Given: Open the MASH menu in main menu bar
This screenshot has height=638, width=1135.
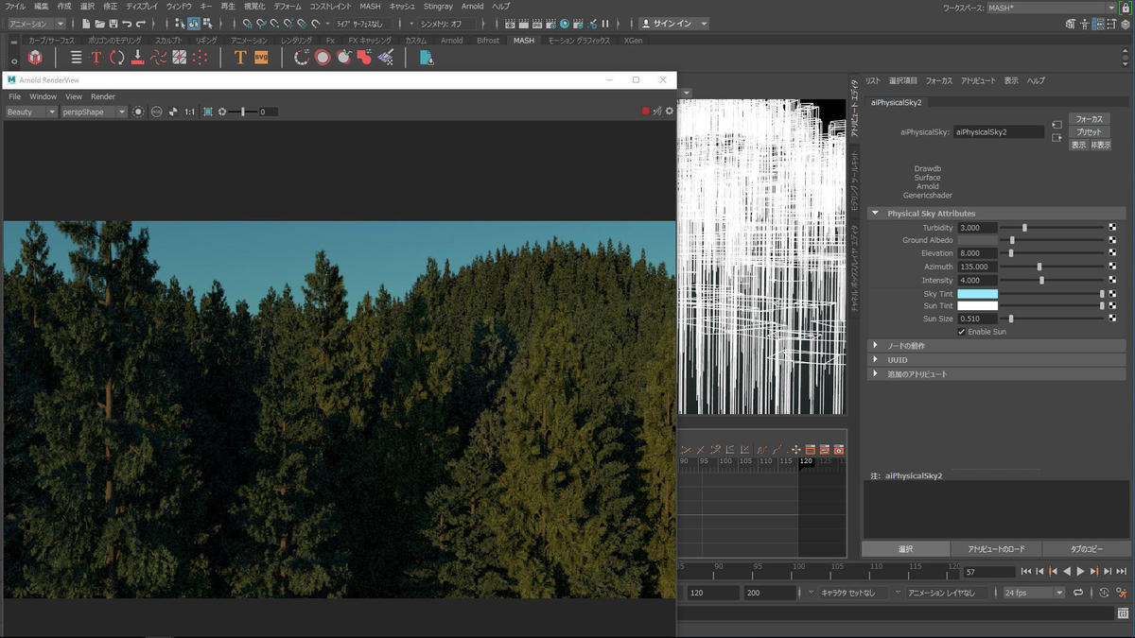Looking at the screenshot, I should coord(370,7).
